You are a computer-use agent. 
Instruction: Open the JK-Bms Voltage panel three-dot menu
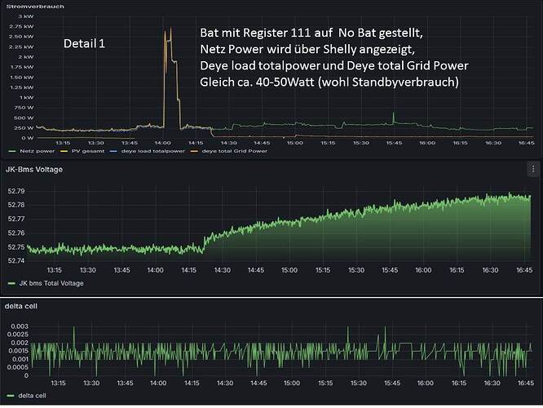point(532,169)
